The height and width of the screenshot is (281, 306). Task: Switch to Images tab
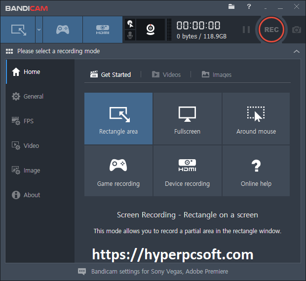pyautogui.click(x=217, y=74)
